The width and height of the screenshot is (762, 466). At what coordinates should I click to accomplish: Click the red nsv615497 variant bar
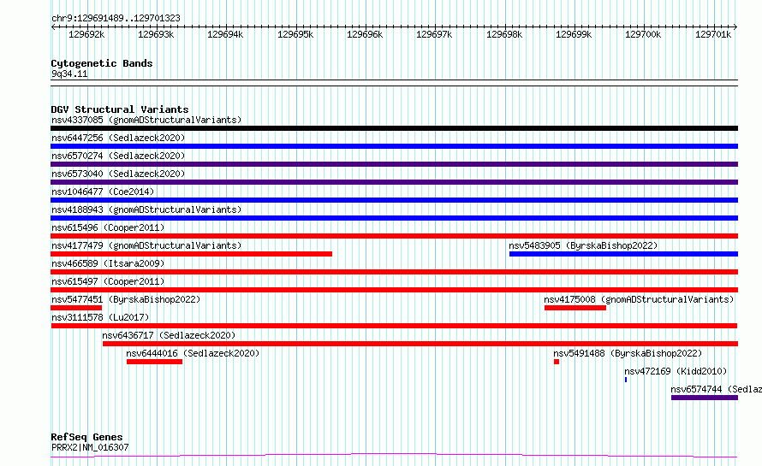[x=394, y=290]
